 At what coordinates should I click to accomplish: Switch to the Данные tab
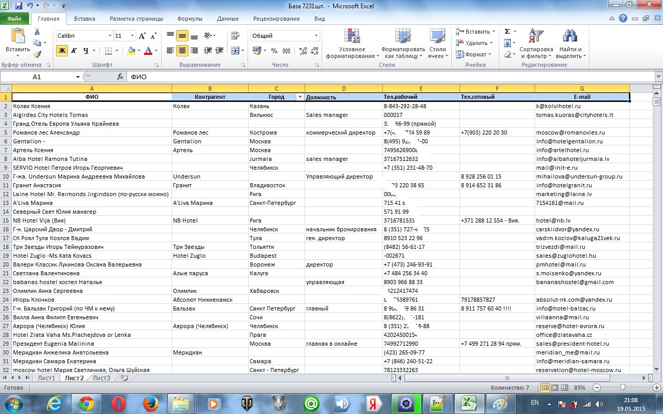tap(228, 19)
